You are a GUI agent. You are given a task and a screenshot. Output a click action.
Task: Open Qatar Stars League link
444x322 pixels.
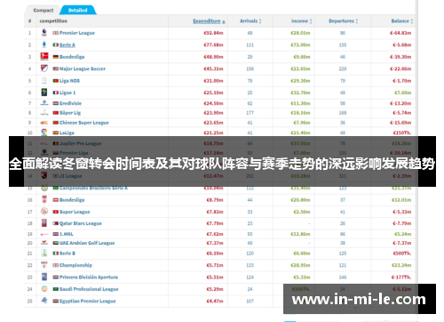(x=81, y=223)
